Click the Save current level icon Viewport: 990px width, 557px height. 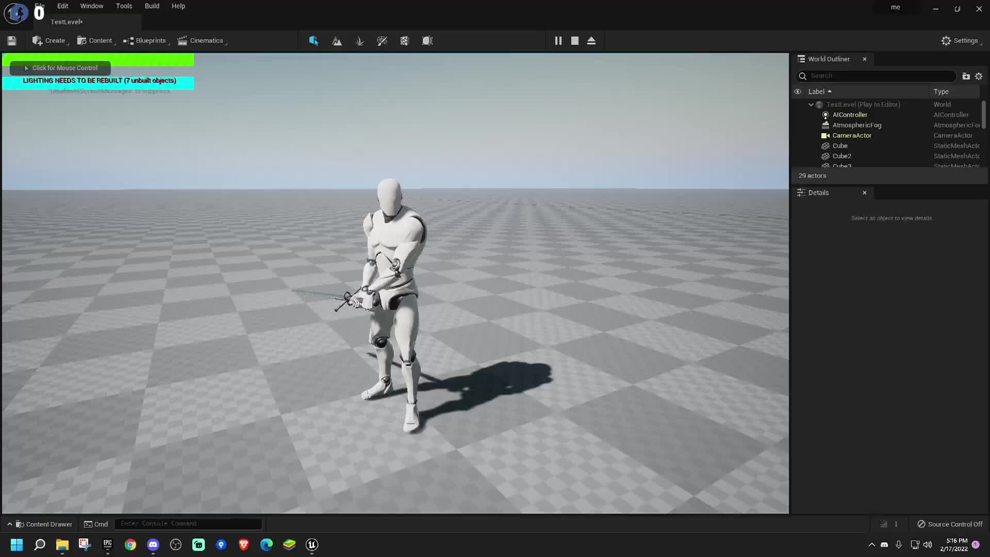pyautogui.click(x=11, y=41)
